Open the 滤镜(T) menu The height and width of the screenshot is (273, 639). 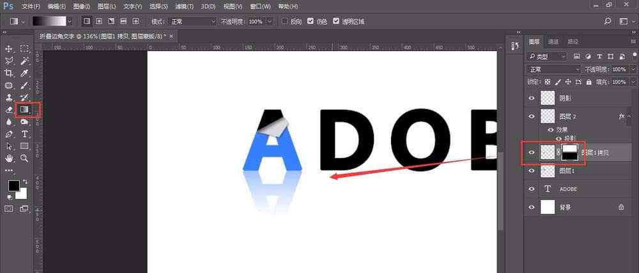(x=184, y=6)
